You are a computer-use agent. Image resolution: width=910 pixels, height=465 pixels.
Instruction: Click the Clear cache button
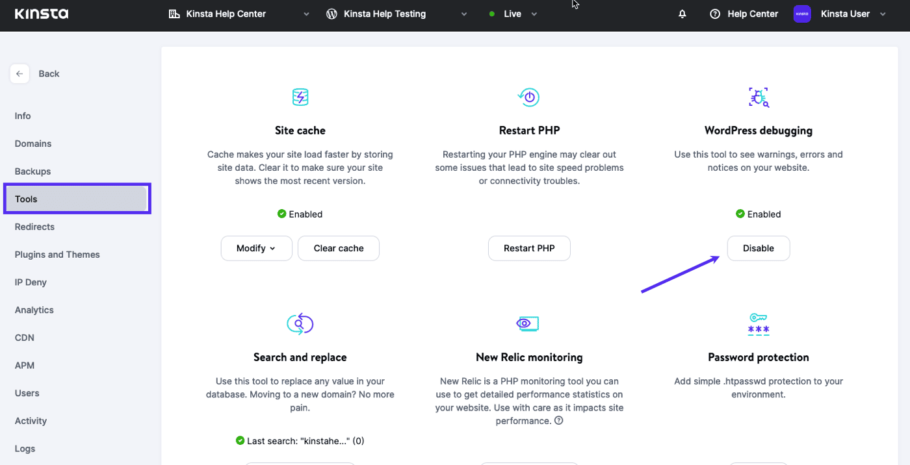tap(338, 248)
